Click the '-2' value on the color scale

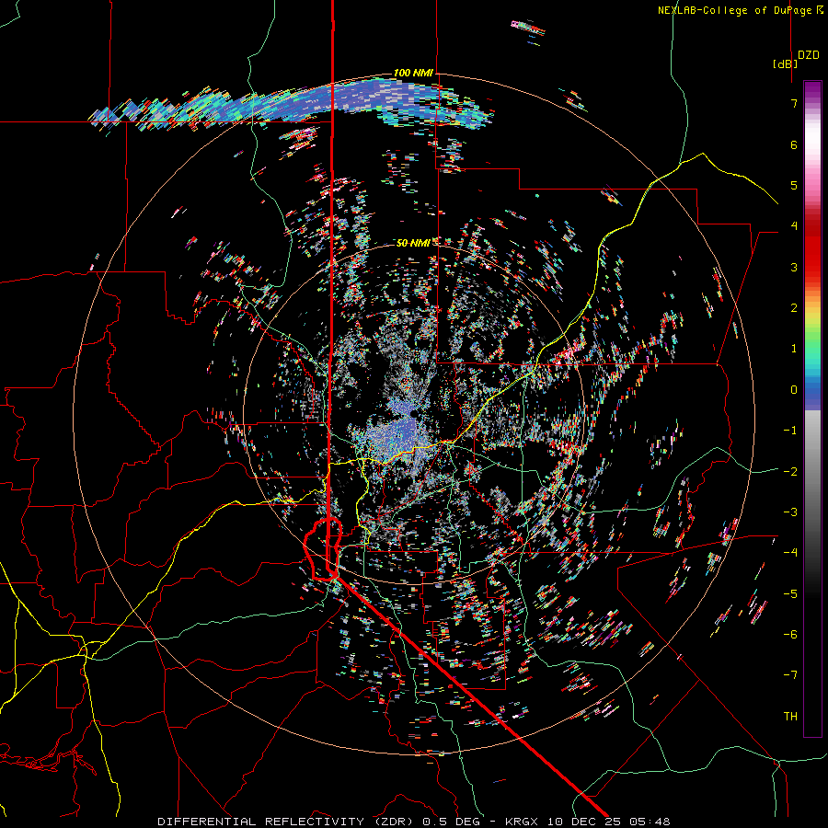pos(790,472)
